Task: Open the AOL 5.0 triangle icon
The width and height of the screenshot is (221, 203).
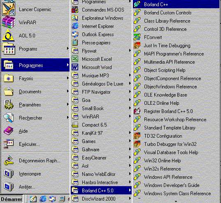Action: (x=9, y=35)
